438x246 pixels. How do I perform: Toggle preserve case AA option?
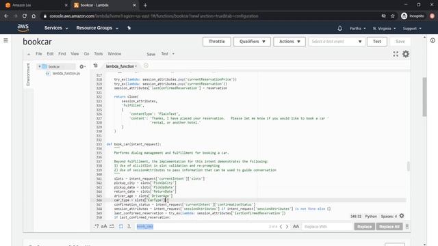[296, 226]
